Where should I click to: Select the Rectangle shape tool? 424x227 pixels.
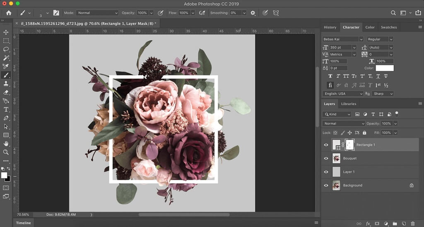point(6,135)
